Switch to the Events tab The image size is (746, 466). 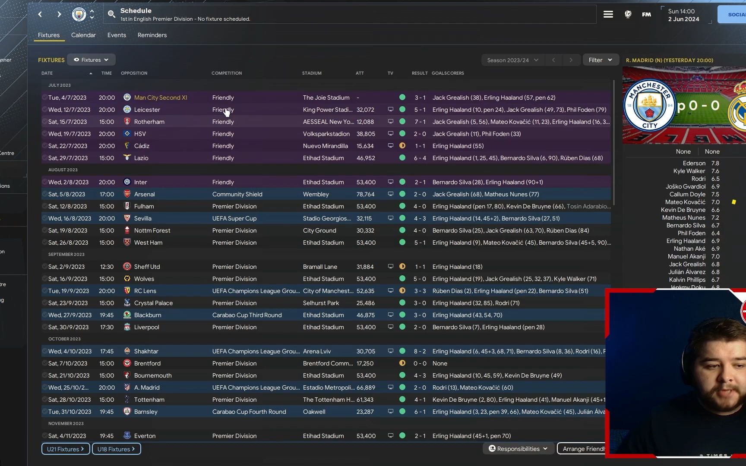[117, 35]
